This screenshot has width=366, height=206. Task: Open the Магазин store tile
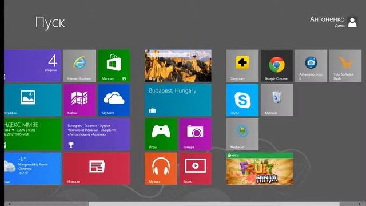(114, 66)
